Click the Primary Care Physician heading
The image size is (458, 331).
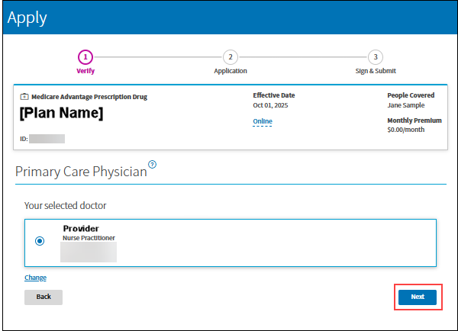81,172
